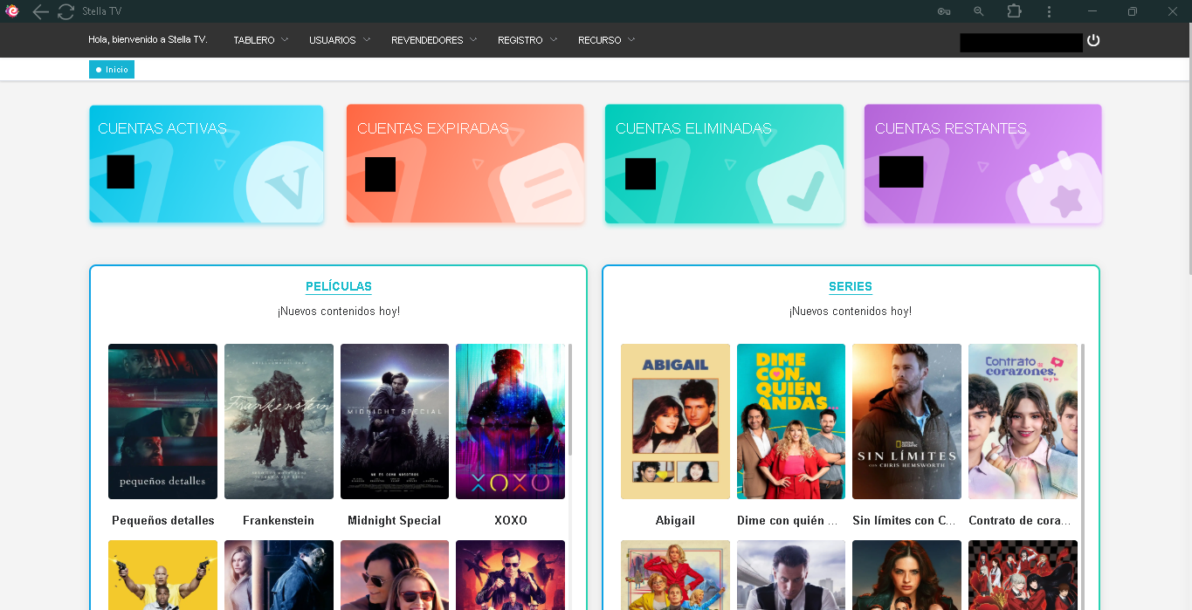Viewport: 1192px width, 610px height.
Task: Select the Inicio breadcrumb tab
Action: click(x=112, y=70)
